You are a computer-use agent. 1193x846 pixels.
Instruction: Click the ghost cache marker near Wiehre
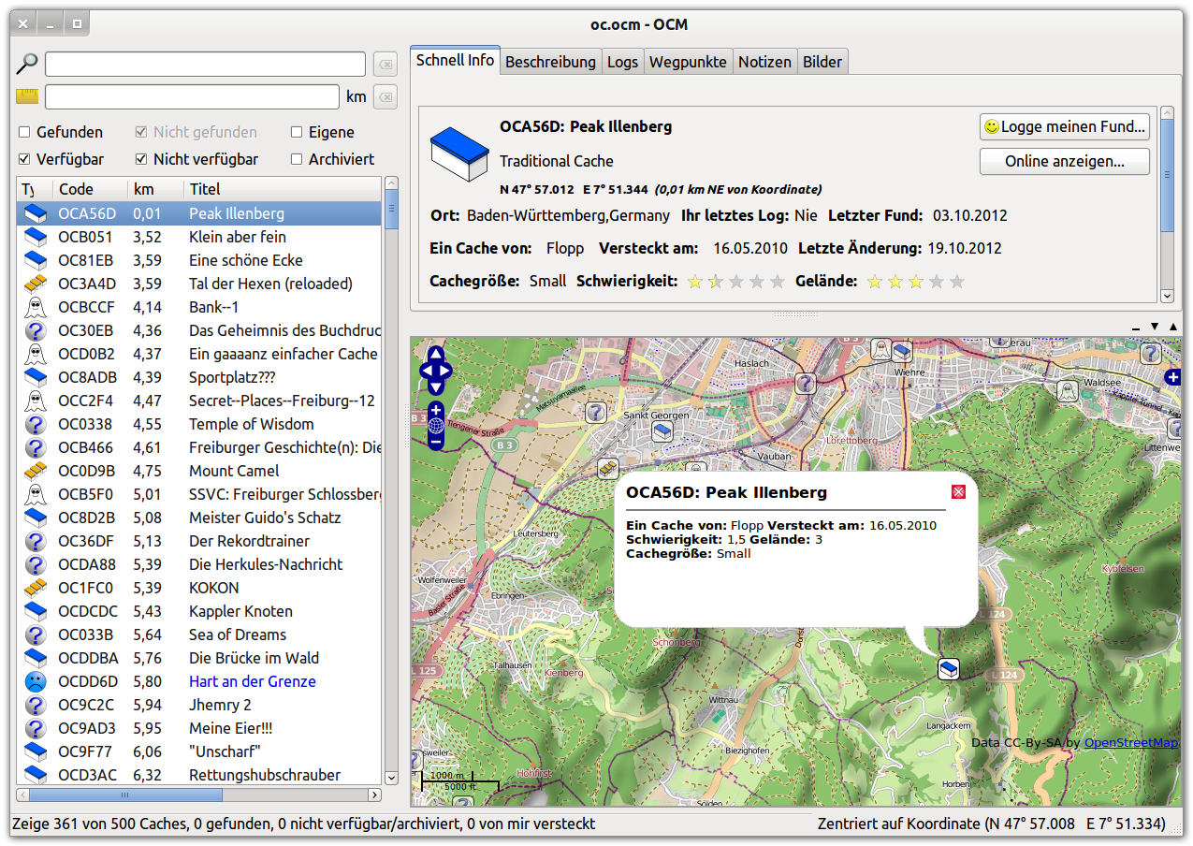tap(880, 350)
